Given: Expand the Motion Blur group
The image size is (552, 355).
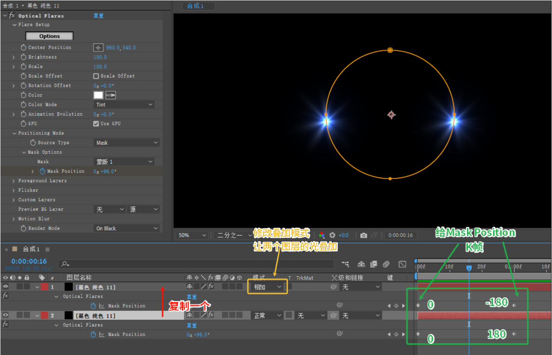Looking at the screenshot, I should pos(14,219).
